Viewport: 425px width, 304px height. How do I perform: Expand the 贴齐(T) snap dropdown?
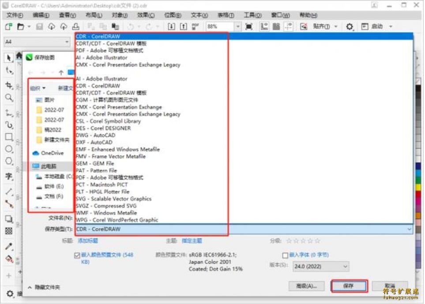336,26
